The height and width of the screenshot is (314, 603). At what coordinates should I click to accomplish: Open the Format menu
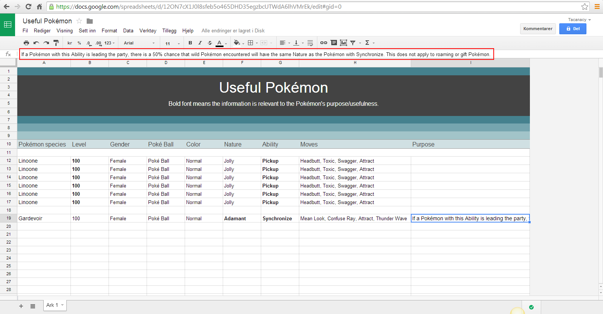coord(109,30)
